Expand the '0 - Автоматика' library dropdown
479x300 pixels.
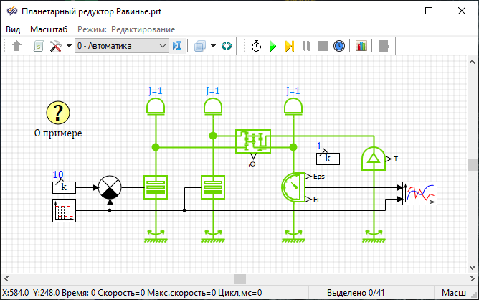coord(163,46)
